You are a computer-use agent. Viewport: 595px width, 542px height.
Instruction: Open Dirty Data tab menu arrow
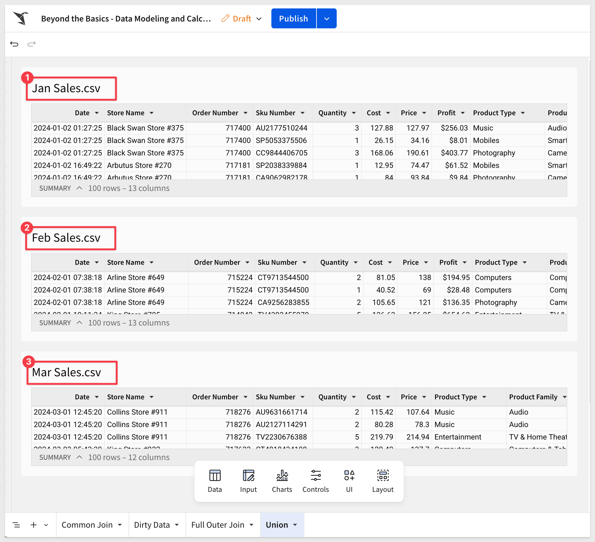(177, 525)
